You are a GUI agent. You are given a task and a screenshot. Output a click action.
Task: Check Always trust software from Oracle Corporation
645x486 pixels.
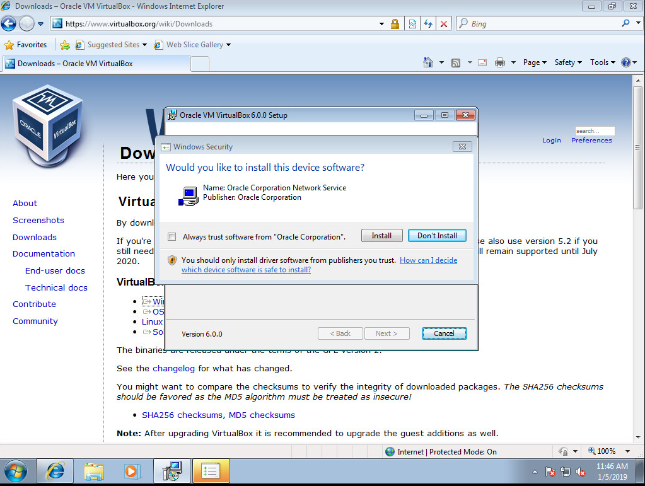point(172,236)
